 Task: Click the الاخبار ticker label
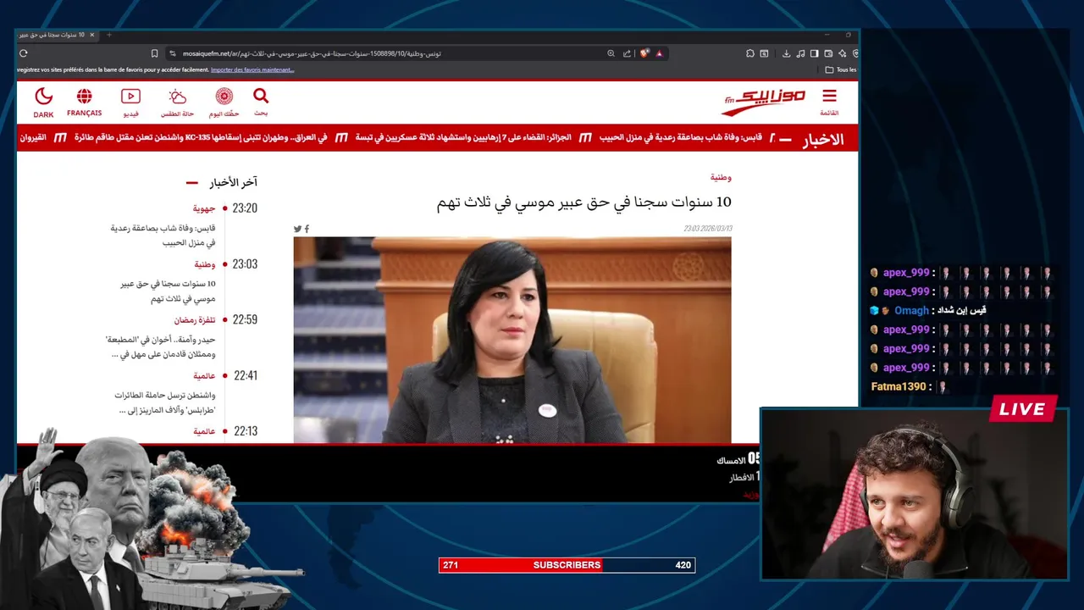[823, 139]
